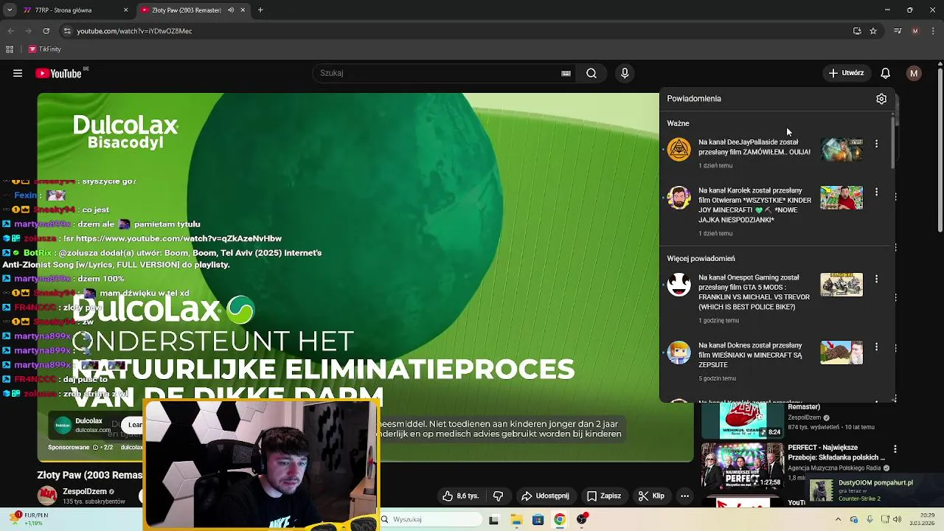Open the DeeJayPallaside notification video thumbnail
This screenshot has width=944, height=531.
coord(841,149)
